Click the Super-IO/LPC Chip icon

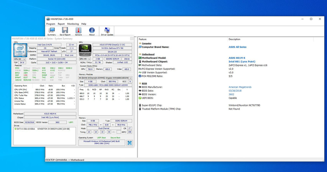click(140, 105)
